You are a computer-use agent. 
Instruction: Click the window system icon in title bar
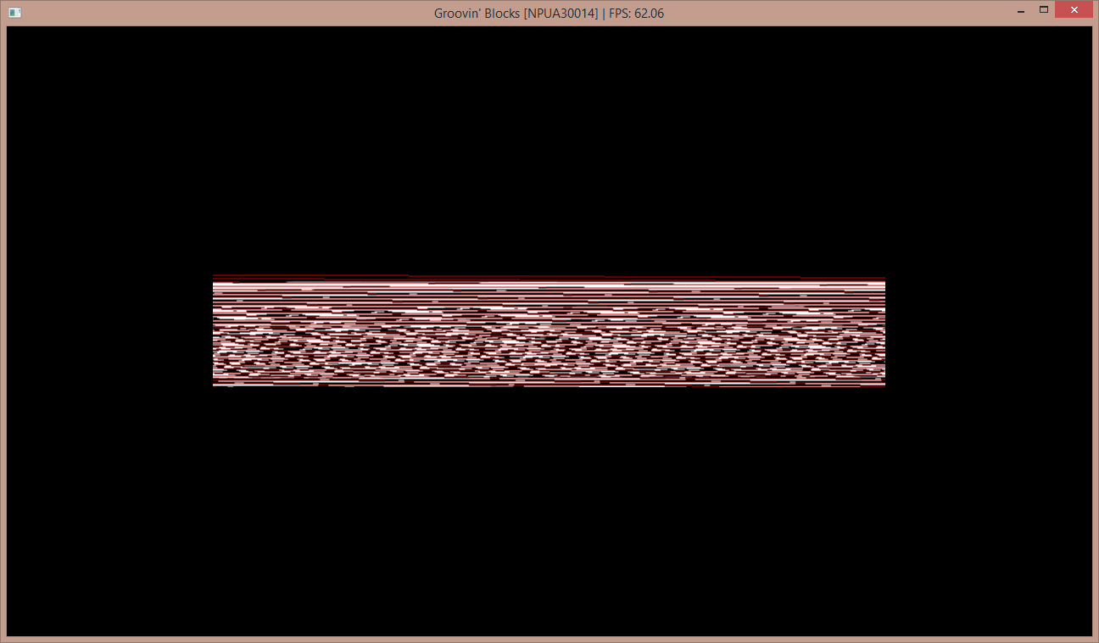coord(14,13)
